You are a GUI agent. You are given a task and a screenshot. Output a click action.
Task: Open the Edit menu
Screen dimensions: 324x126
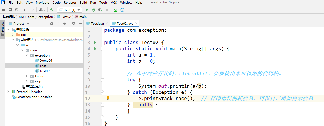(19, 2)
